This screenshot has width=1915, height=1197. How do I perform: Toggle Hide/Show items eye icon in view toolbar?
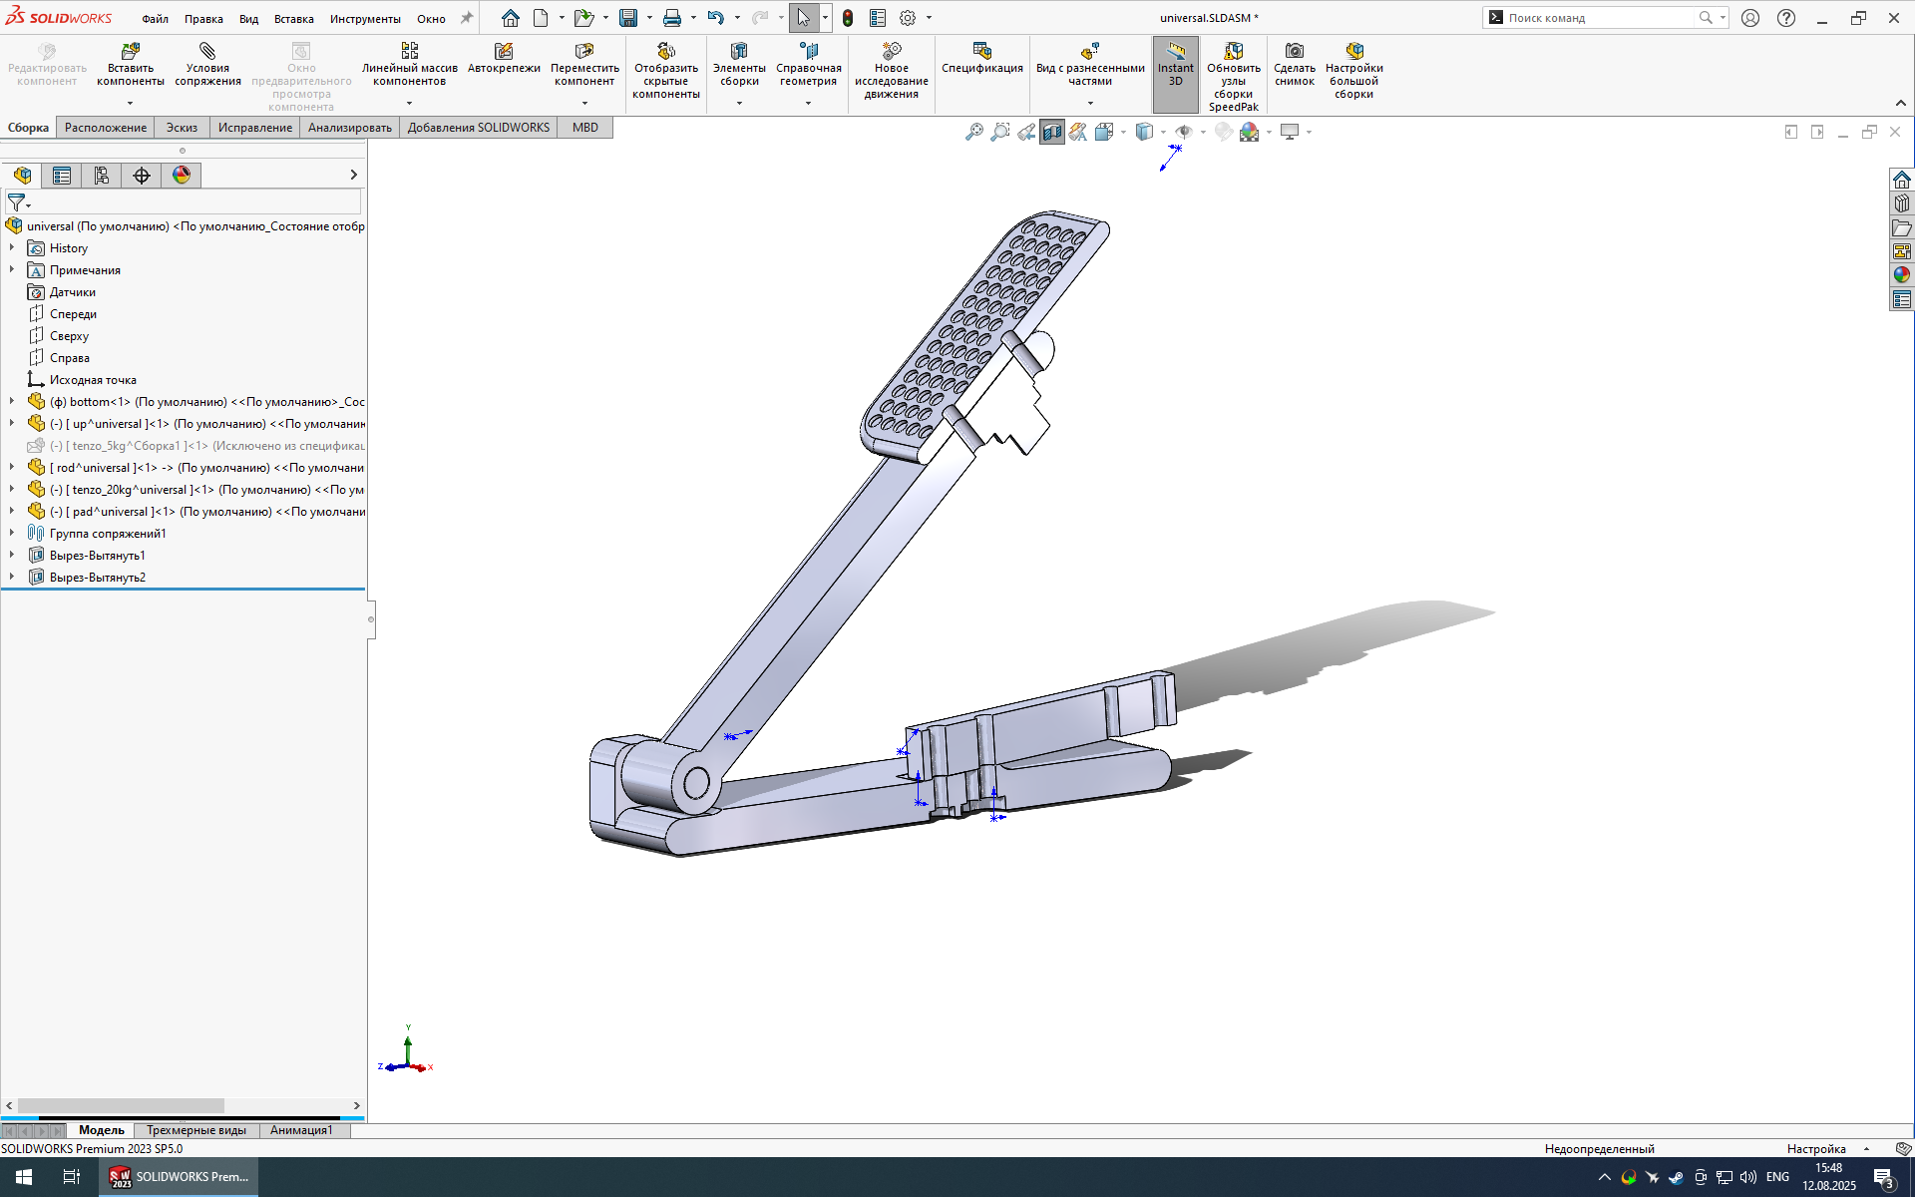click(x=1184, y=132)
